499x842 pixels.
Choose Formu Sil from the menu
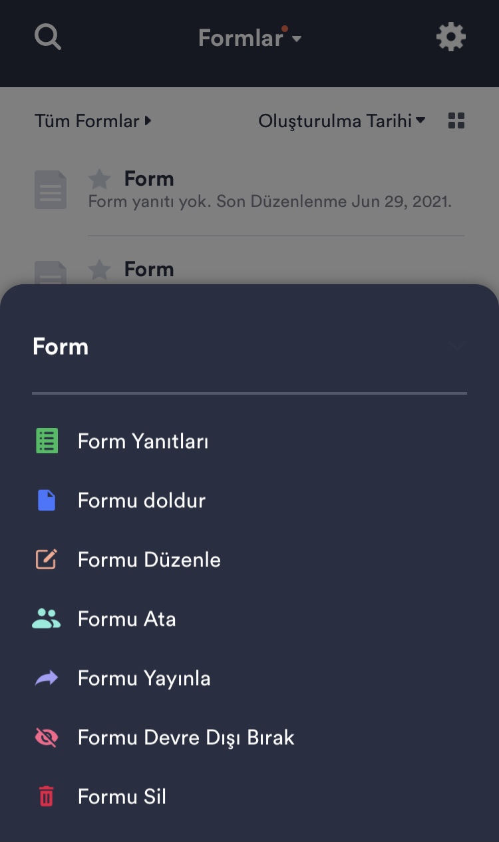[x=122, y=797]
